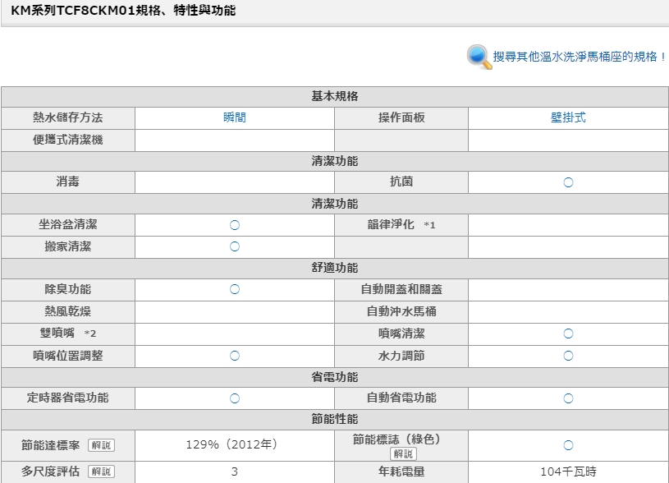
Task: Click the circle mark for 除臭功能
Action: pyautogui.click(x=234, y=289)
